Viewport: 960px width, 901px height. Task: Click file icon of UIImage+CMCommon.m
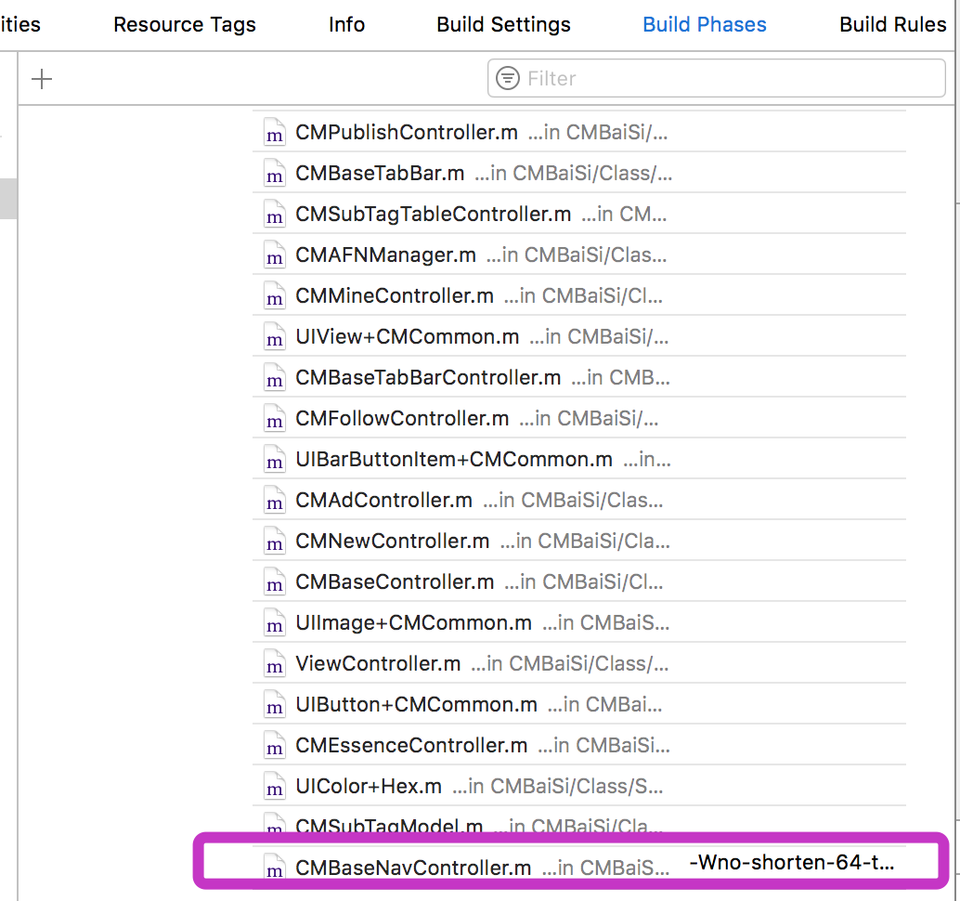pos(274,622)
